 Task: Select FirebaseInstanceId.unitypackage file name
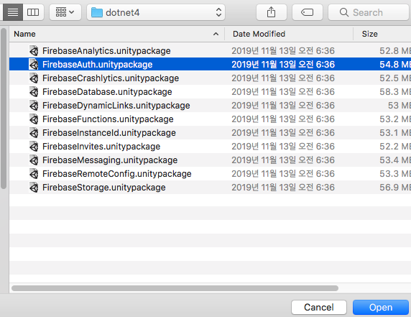(x=109, y=133)
